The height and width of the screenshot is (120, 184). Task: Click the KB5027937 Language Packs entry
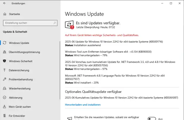(115, 77)
